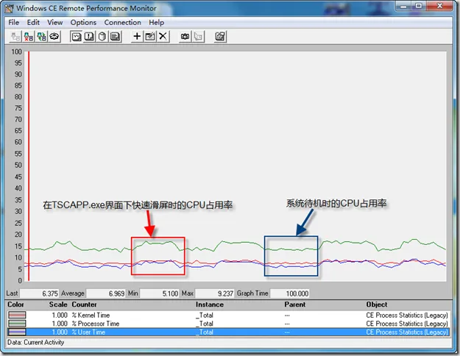This screenshot has height=356, width=460.
Task: Click the Data: Current Activity status bar text
Action: click(x=35, y=343)
